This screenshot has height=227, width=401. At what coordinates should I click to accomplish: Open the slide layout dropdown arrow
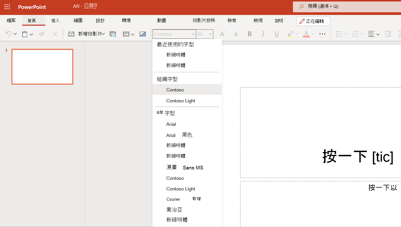coord(133,34)
